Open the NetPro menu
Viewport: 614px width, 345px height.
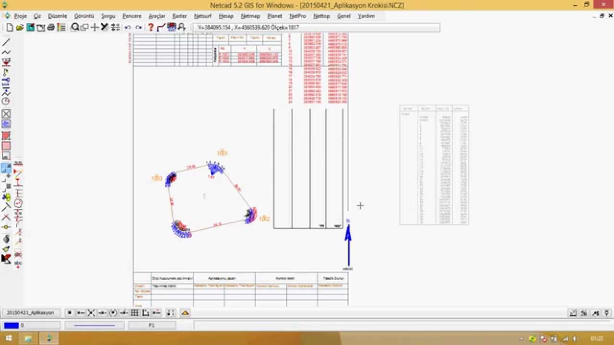click(x=297, y=16)
